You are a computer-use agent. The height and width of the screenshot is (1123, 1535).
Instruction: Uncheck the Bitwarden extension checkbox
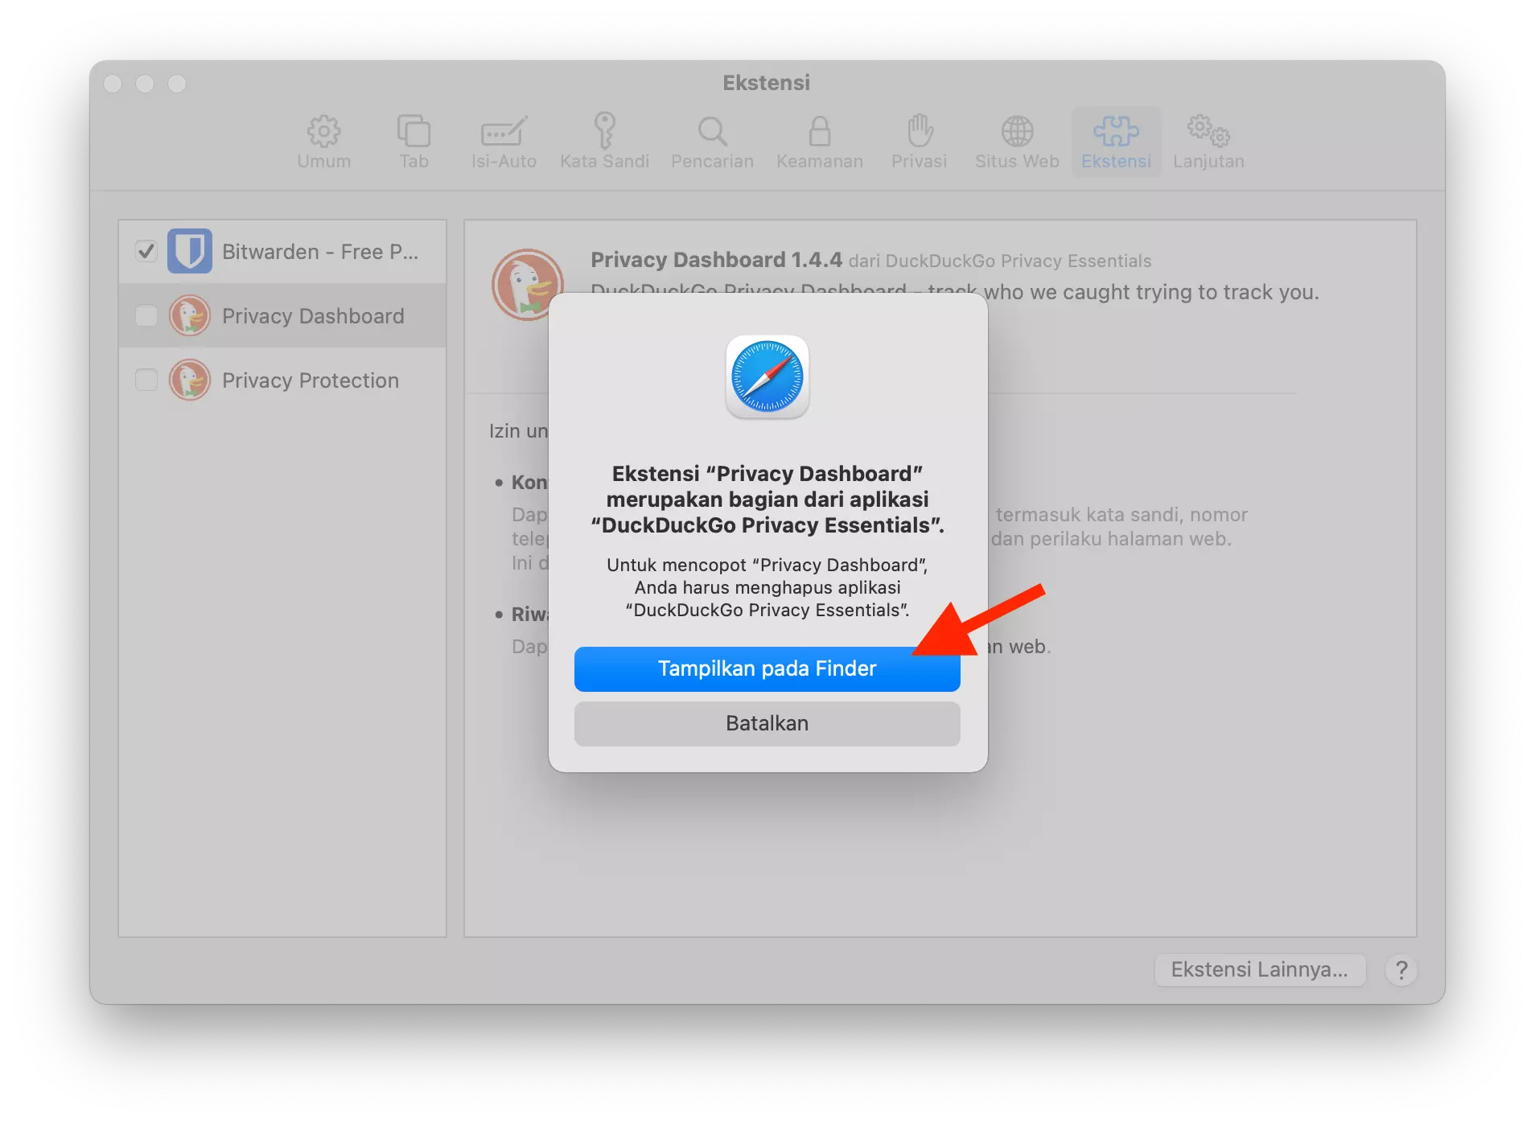coord(146,251)
